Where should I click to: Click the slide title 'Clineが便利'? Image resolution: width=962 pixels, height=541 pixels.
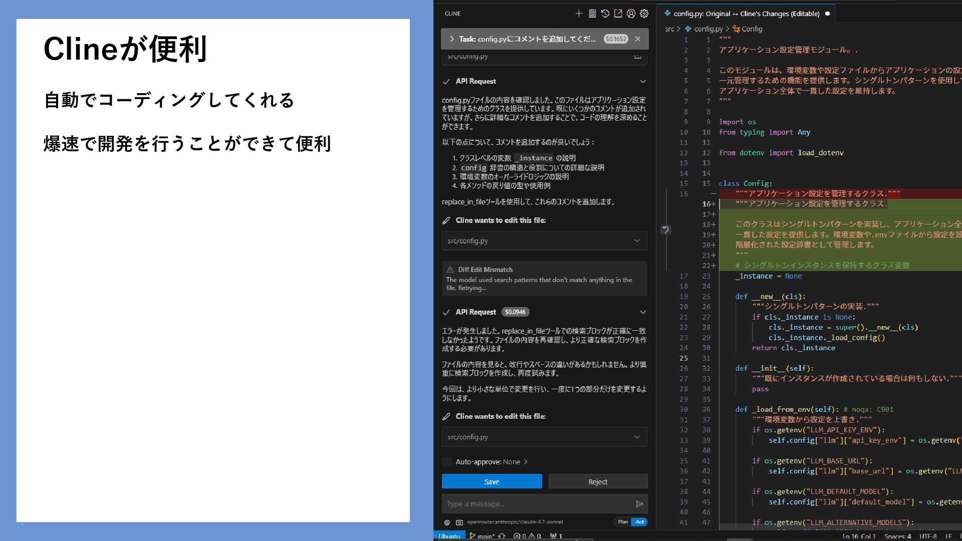point(125,49)
